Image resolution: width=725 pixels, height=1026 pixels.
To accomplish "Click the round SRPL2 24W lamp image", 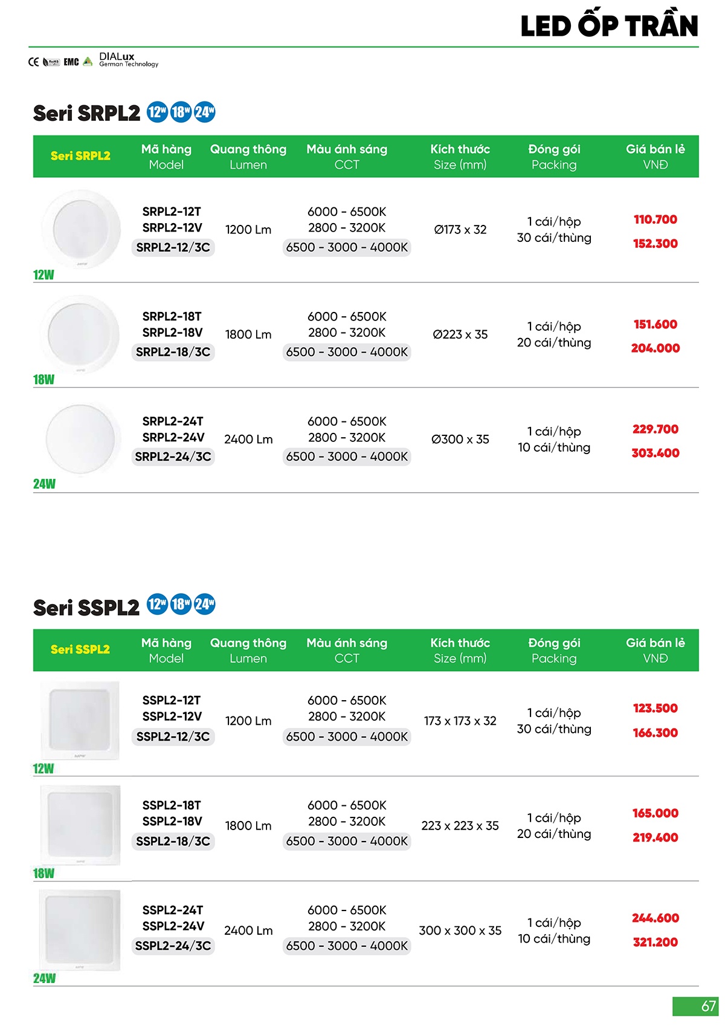I will click(81, 438).
